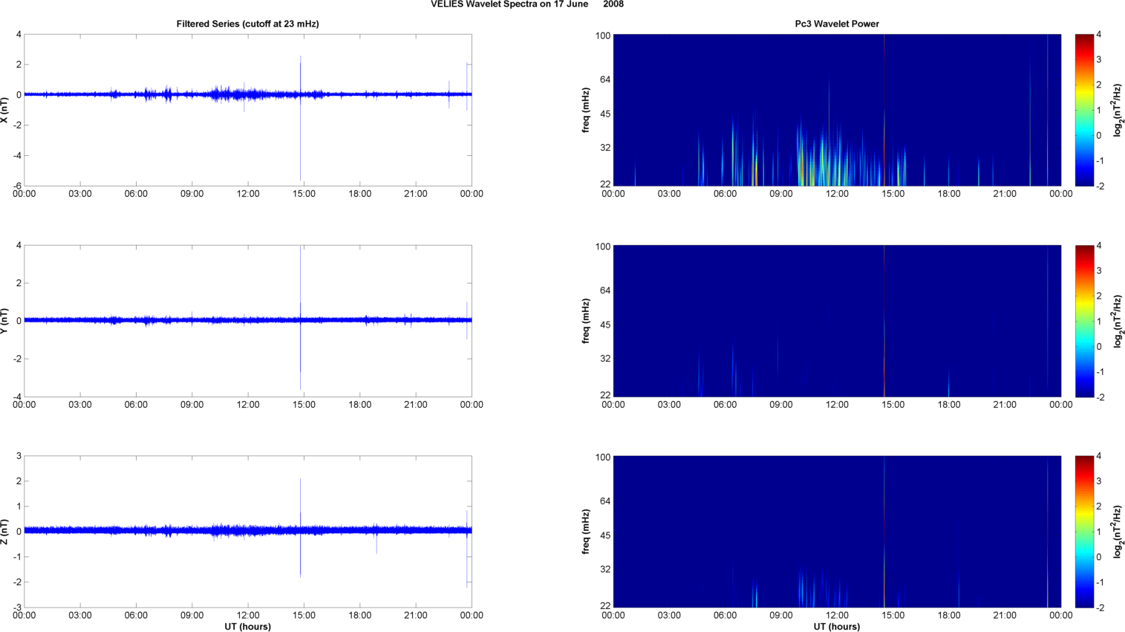Click the '12:00' tick under the X series plot
Viewport: 1125px width, 632px height.
click(248, 194)
